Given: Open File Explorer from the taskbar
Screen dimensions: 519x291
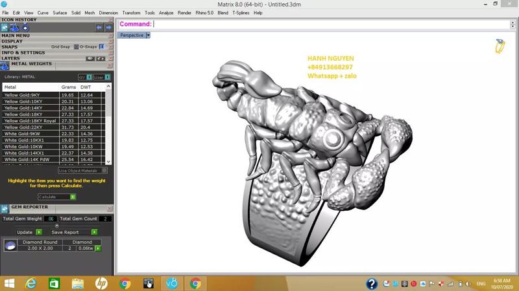Looking at the screenshot, I should (78, 283).
